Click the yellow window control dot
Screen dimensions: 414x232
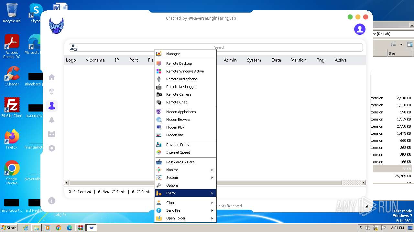pos(358,17)
